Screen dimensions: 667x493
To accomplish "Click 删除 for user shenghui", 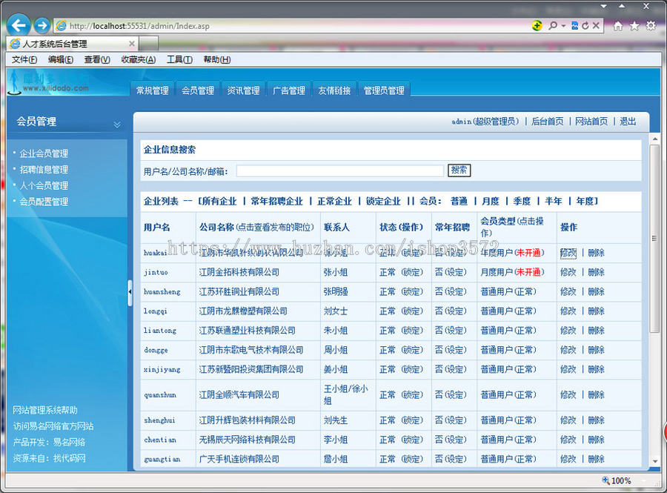I will click(596, 420).
